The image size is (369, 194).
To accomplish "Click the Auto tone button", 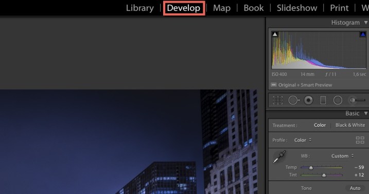I will 355,188.
